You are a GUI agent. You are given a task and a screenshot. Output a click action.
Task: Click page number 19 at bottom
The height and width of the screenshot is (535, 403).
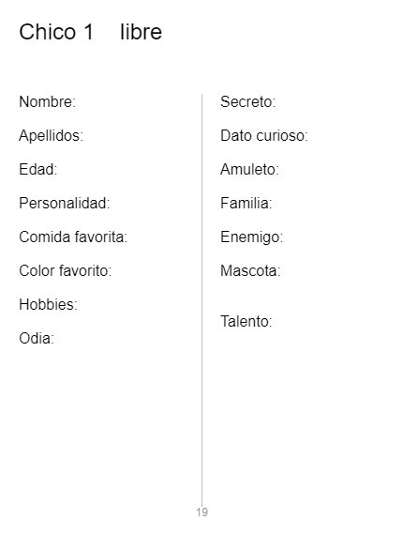click(x=201, y=512)
